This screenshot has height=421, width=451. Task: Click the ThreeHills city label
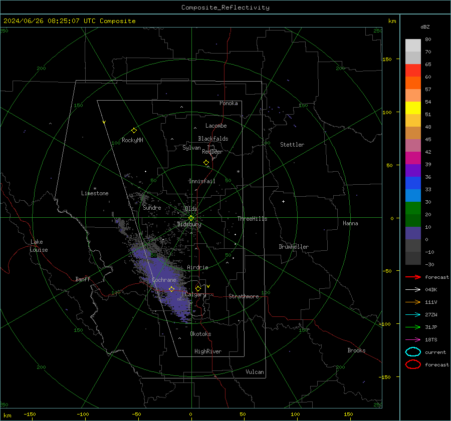point(252,219)
